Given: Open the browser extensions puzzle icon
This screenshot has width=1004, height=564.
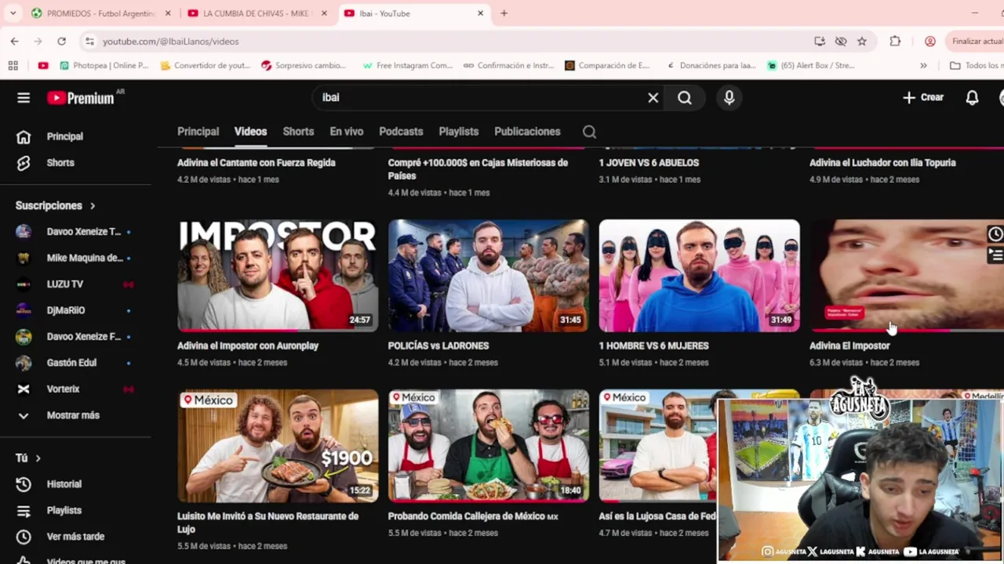Looking at the screenshot, I should pyautogui.click(x=895, y=41).
